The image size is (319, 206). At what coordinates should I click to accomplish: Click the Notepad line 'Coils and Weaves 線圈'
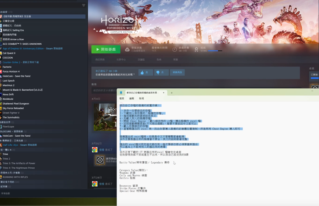pos(133,175)
